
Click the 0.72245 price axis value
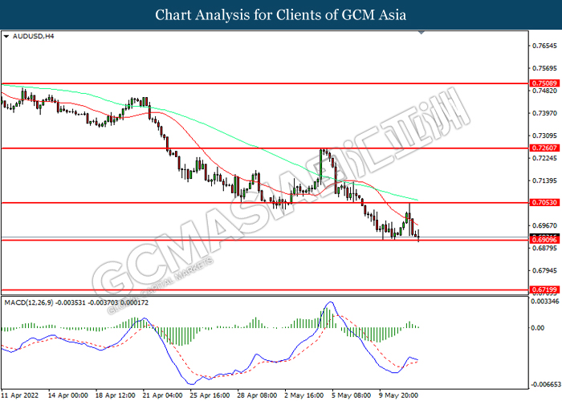[x=545, y=158]
